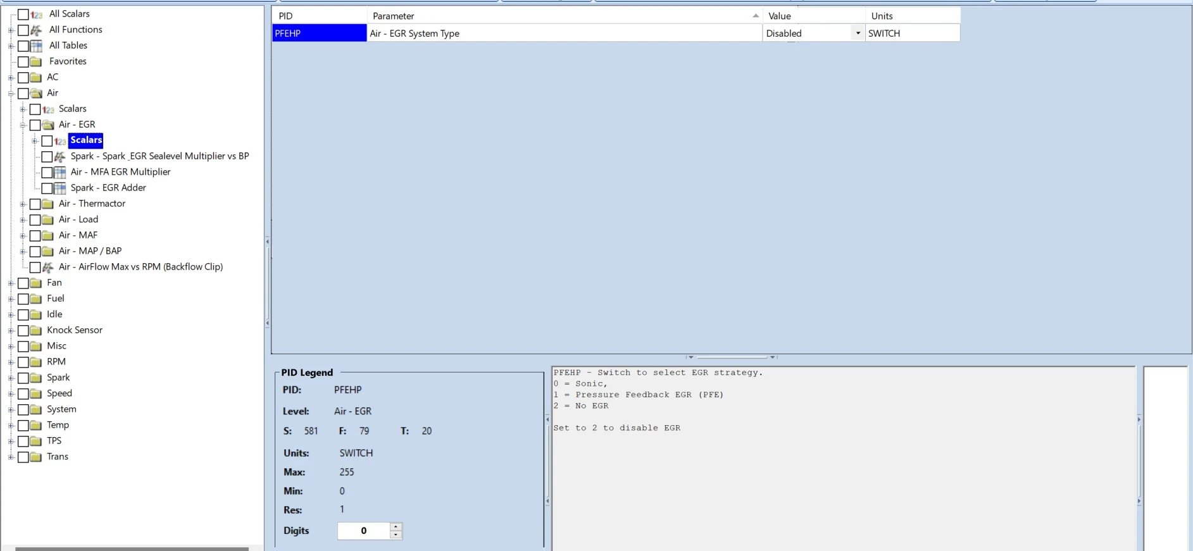Tick the Spark - EGR Adder checkbox

(x=47, y=188)
